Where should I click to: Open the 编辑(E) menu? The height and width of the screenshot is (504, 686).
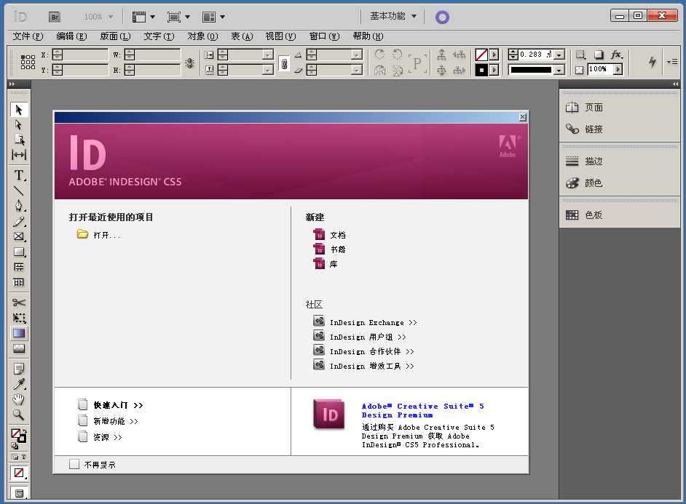pos(72,36)
